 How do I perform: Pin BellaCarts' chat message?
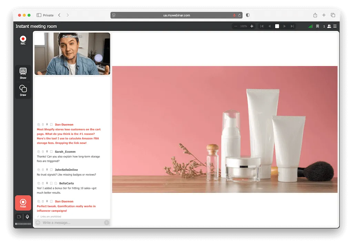[47, 183]
